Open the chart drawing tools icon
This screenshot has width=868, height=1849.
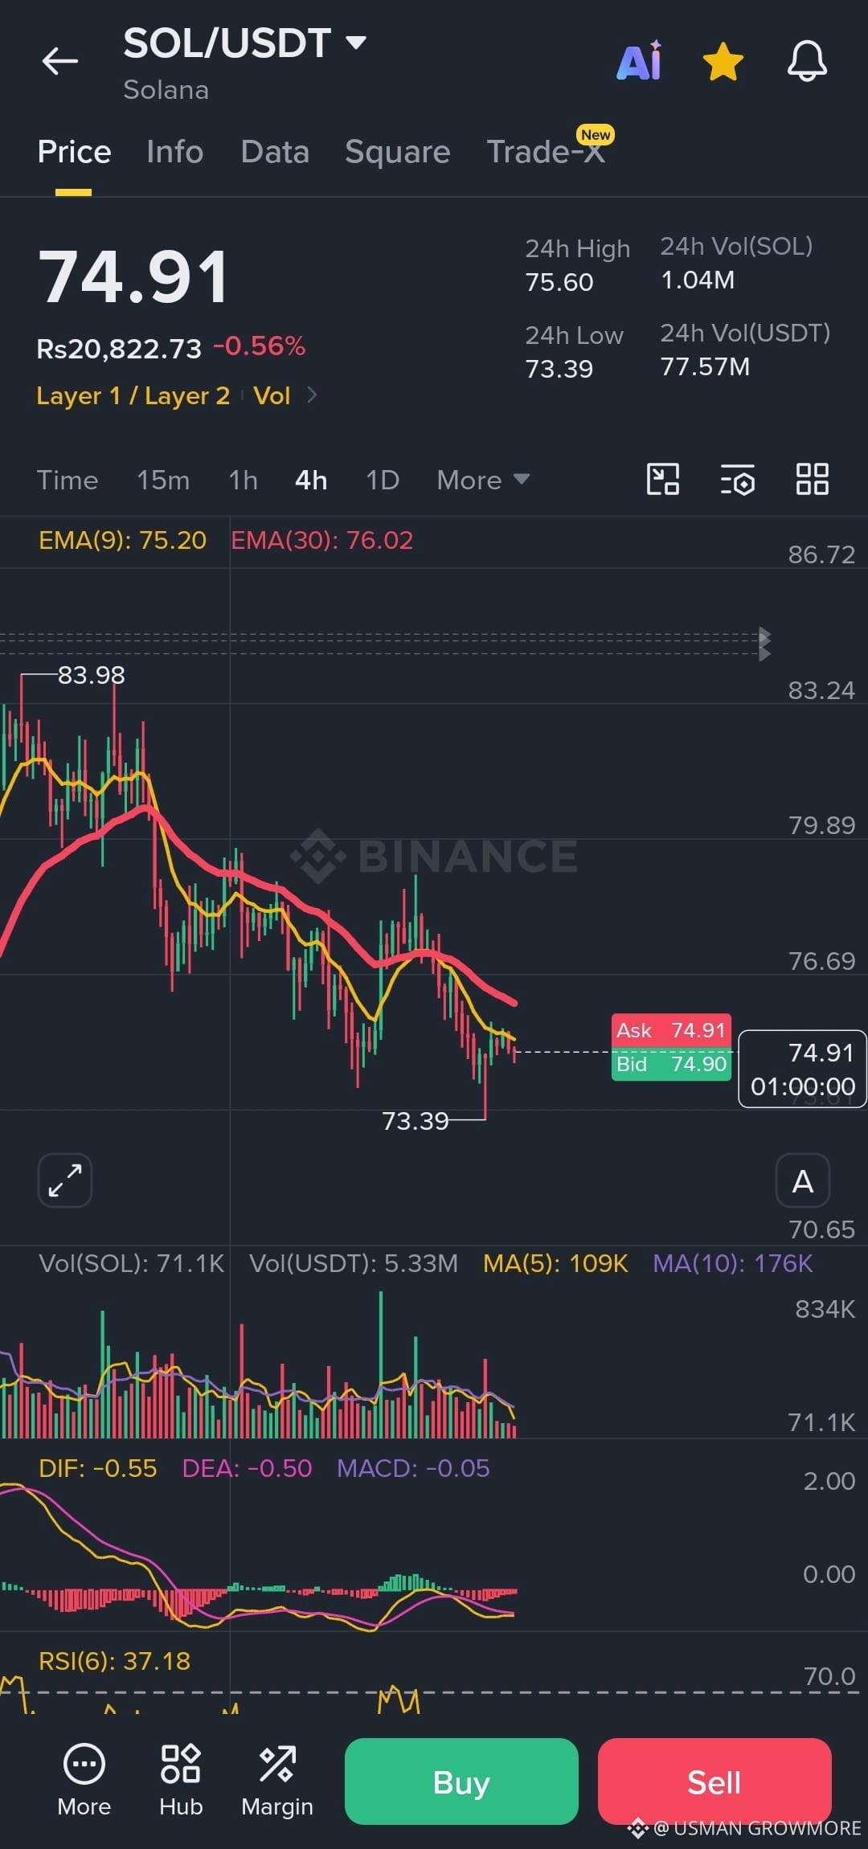tap(663, 480)
